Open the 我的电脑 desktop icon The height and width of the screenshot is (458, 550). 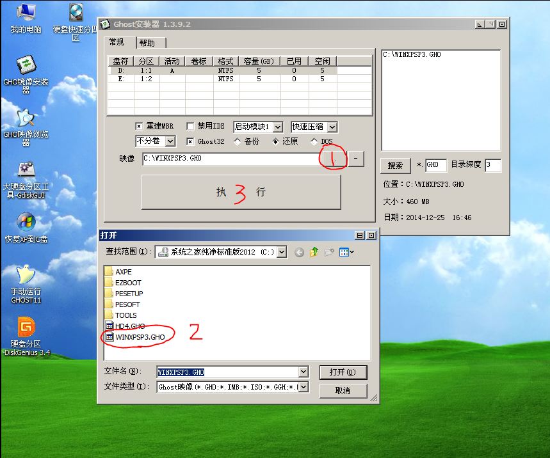[x=26, y=18]
